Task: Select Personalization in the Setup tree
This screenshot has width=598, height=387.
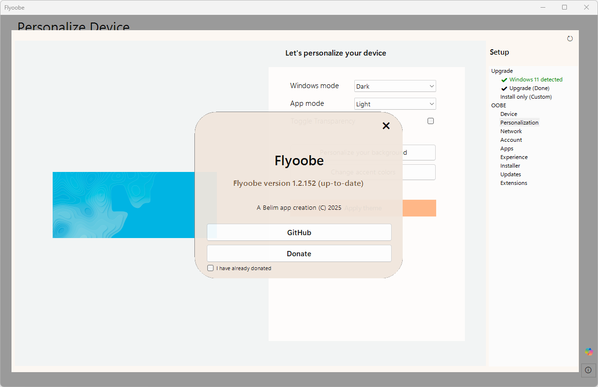Action: pos(519,123)
